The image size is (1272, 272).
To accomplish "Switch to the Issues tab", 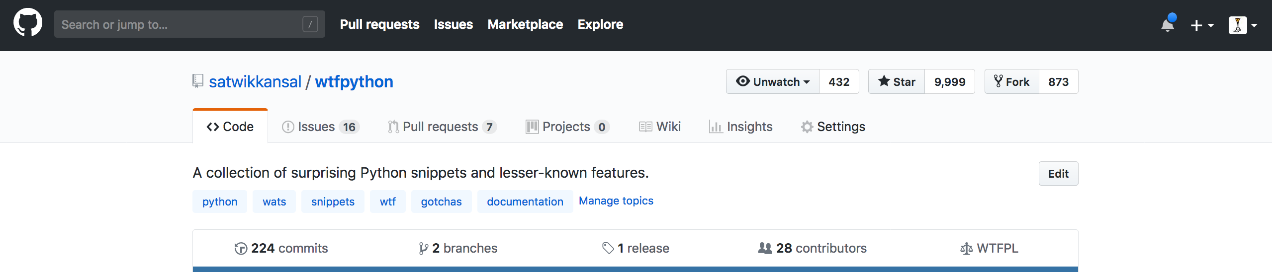I will coord(320,127).
